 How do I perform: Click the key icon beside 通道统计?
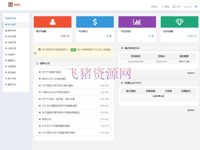point(6,60)
